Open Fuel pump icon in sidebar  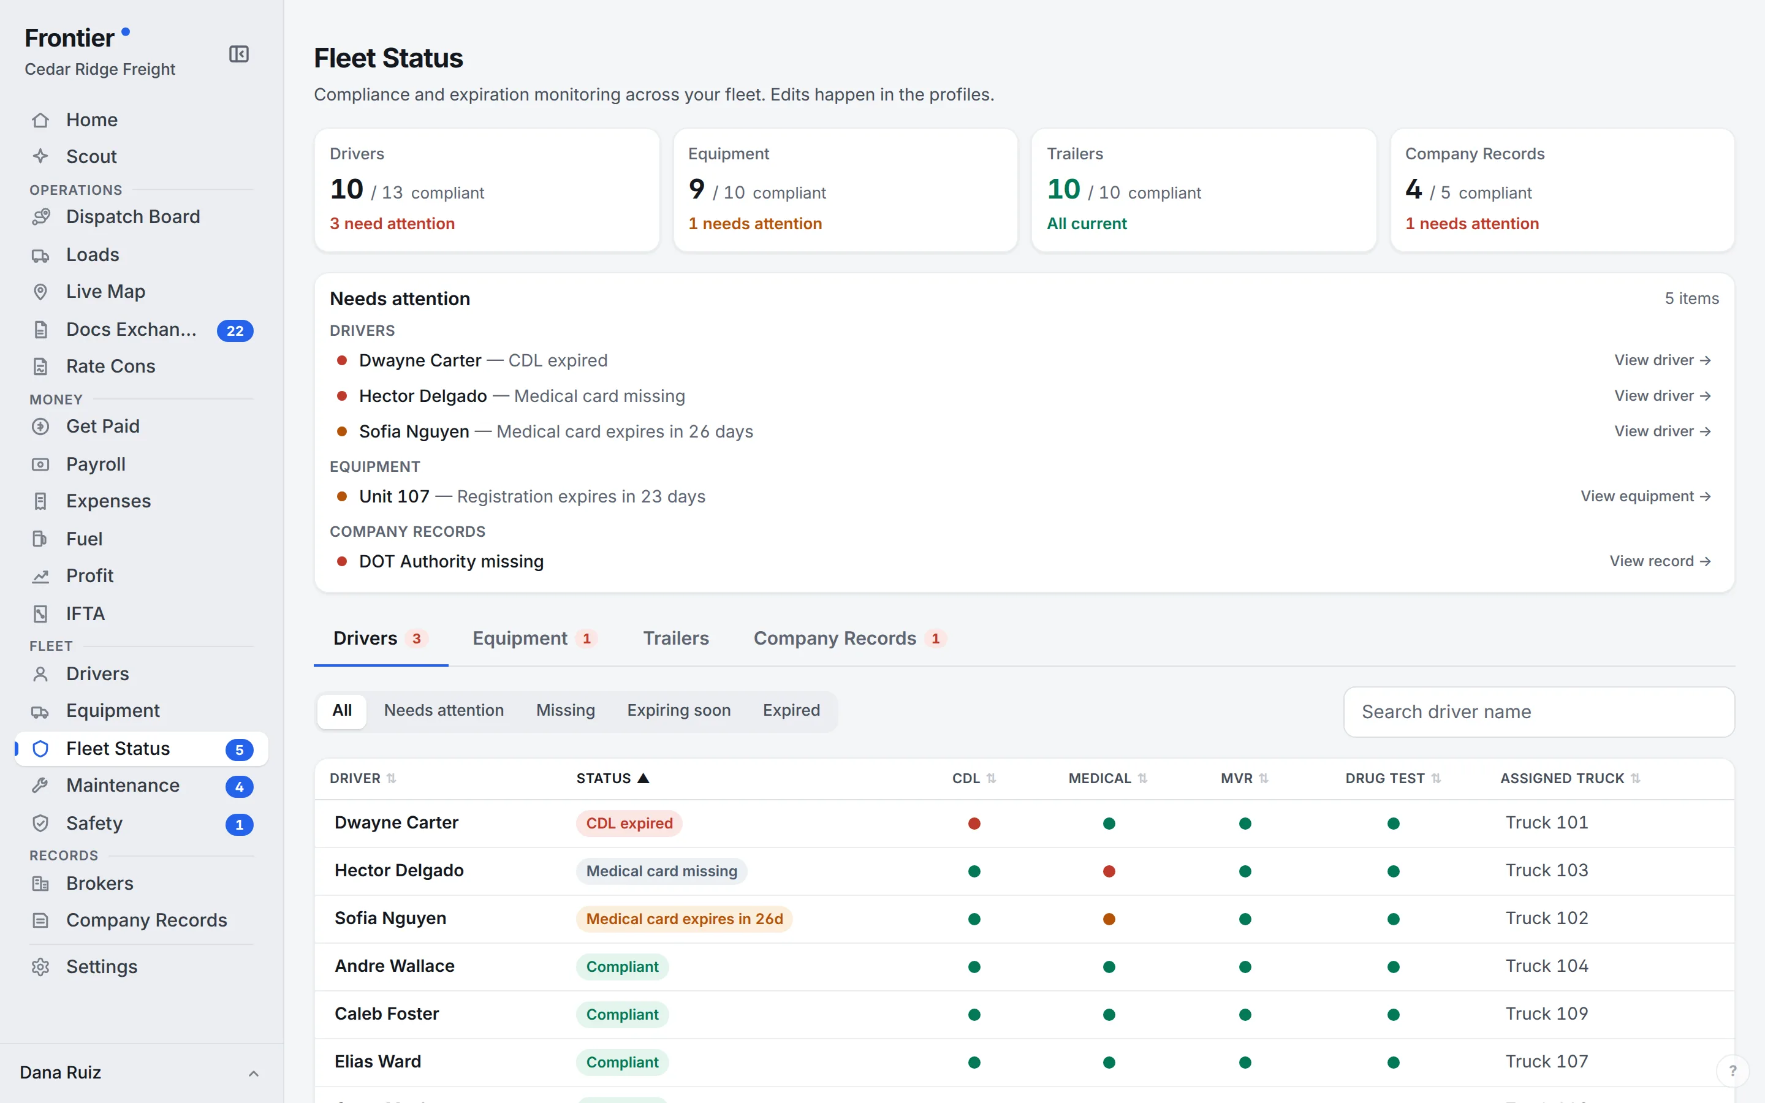point(41,539)
